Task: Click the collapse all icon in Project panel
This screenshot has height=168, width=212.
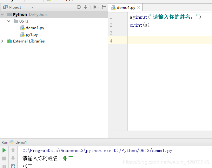Action: 86,7
